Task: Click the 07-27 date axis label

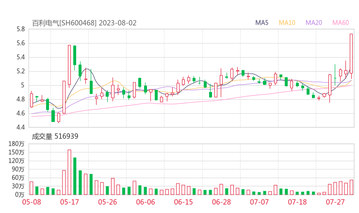Action: tap(335, 202)
